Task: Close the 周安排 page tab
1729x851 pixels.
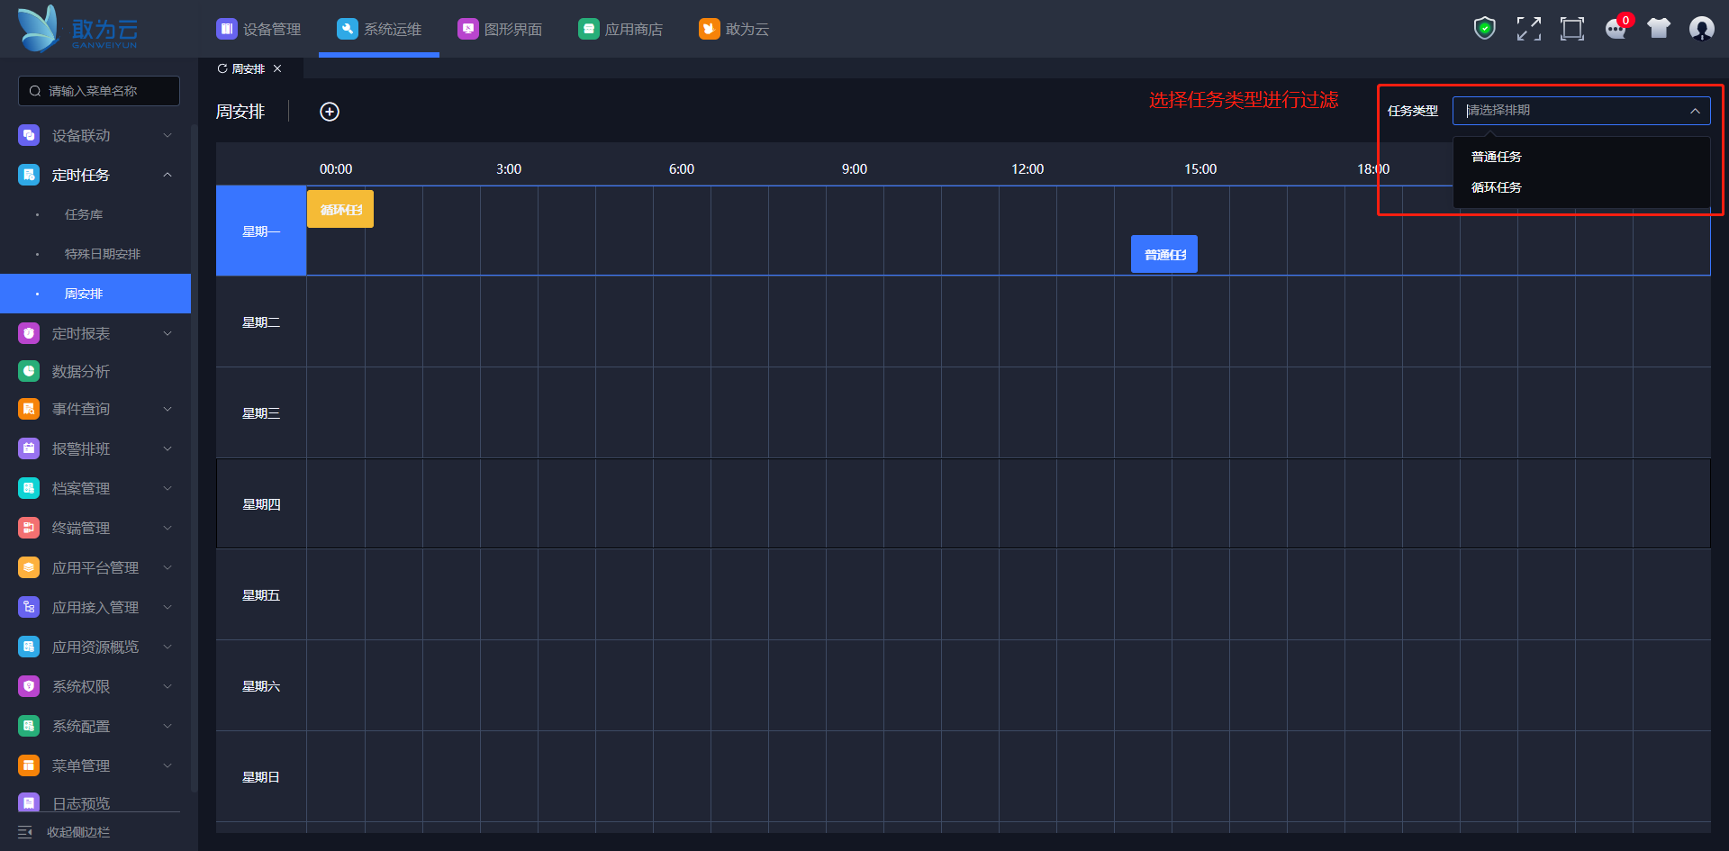Action: pos(277,69)
